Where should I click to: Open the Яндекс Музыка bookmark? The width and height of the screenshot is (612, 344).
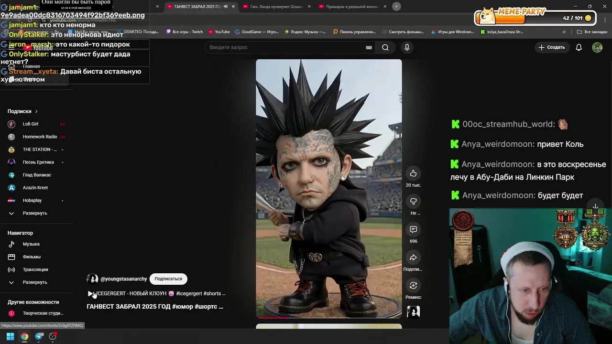305,32
